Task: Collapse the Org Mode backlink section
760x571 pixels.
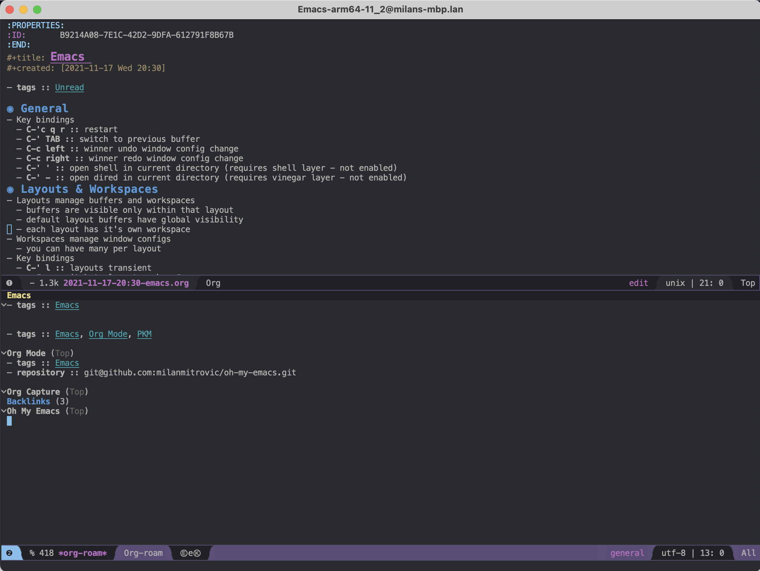Action: click(4, 353)
